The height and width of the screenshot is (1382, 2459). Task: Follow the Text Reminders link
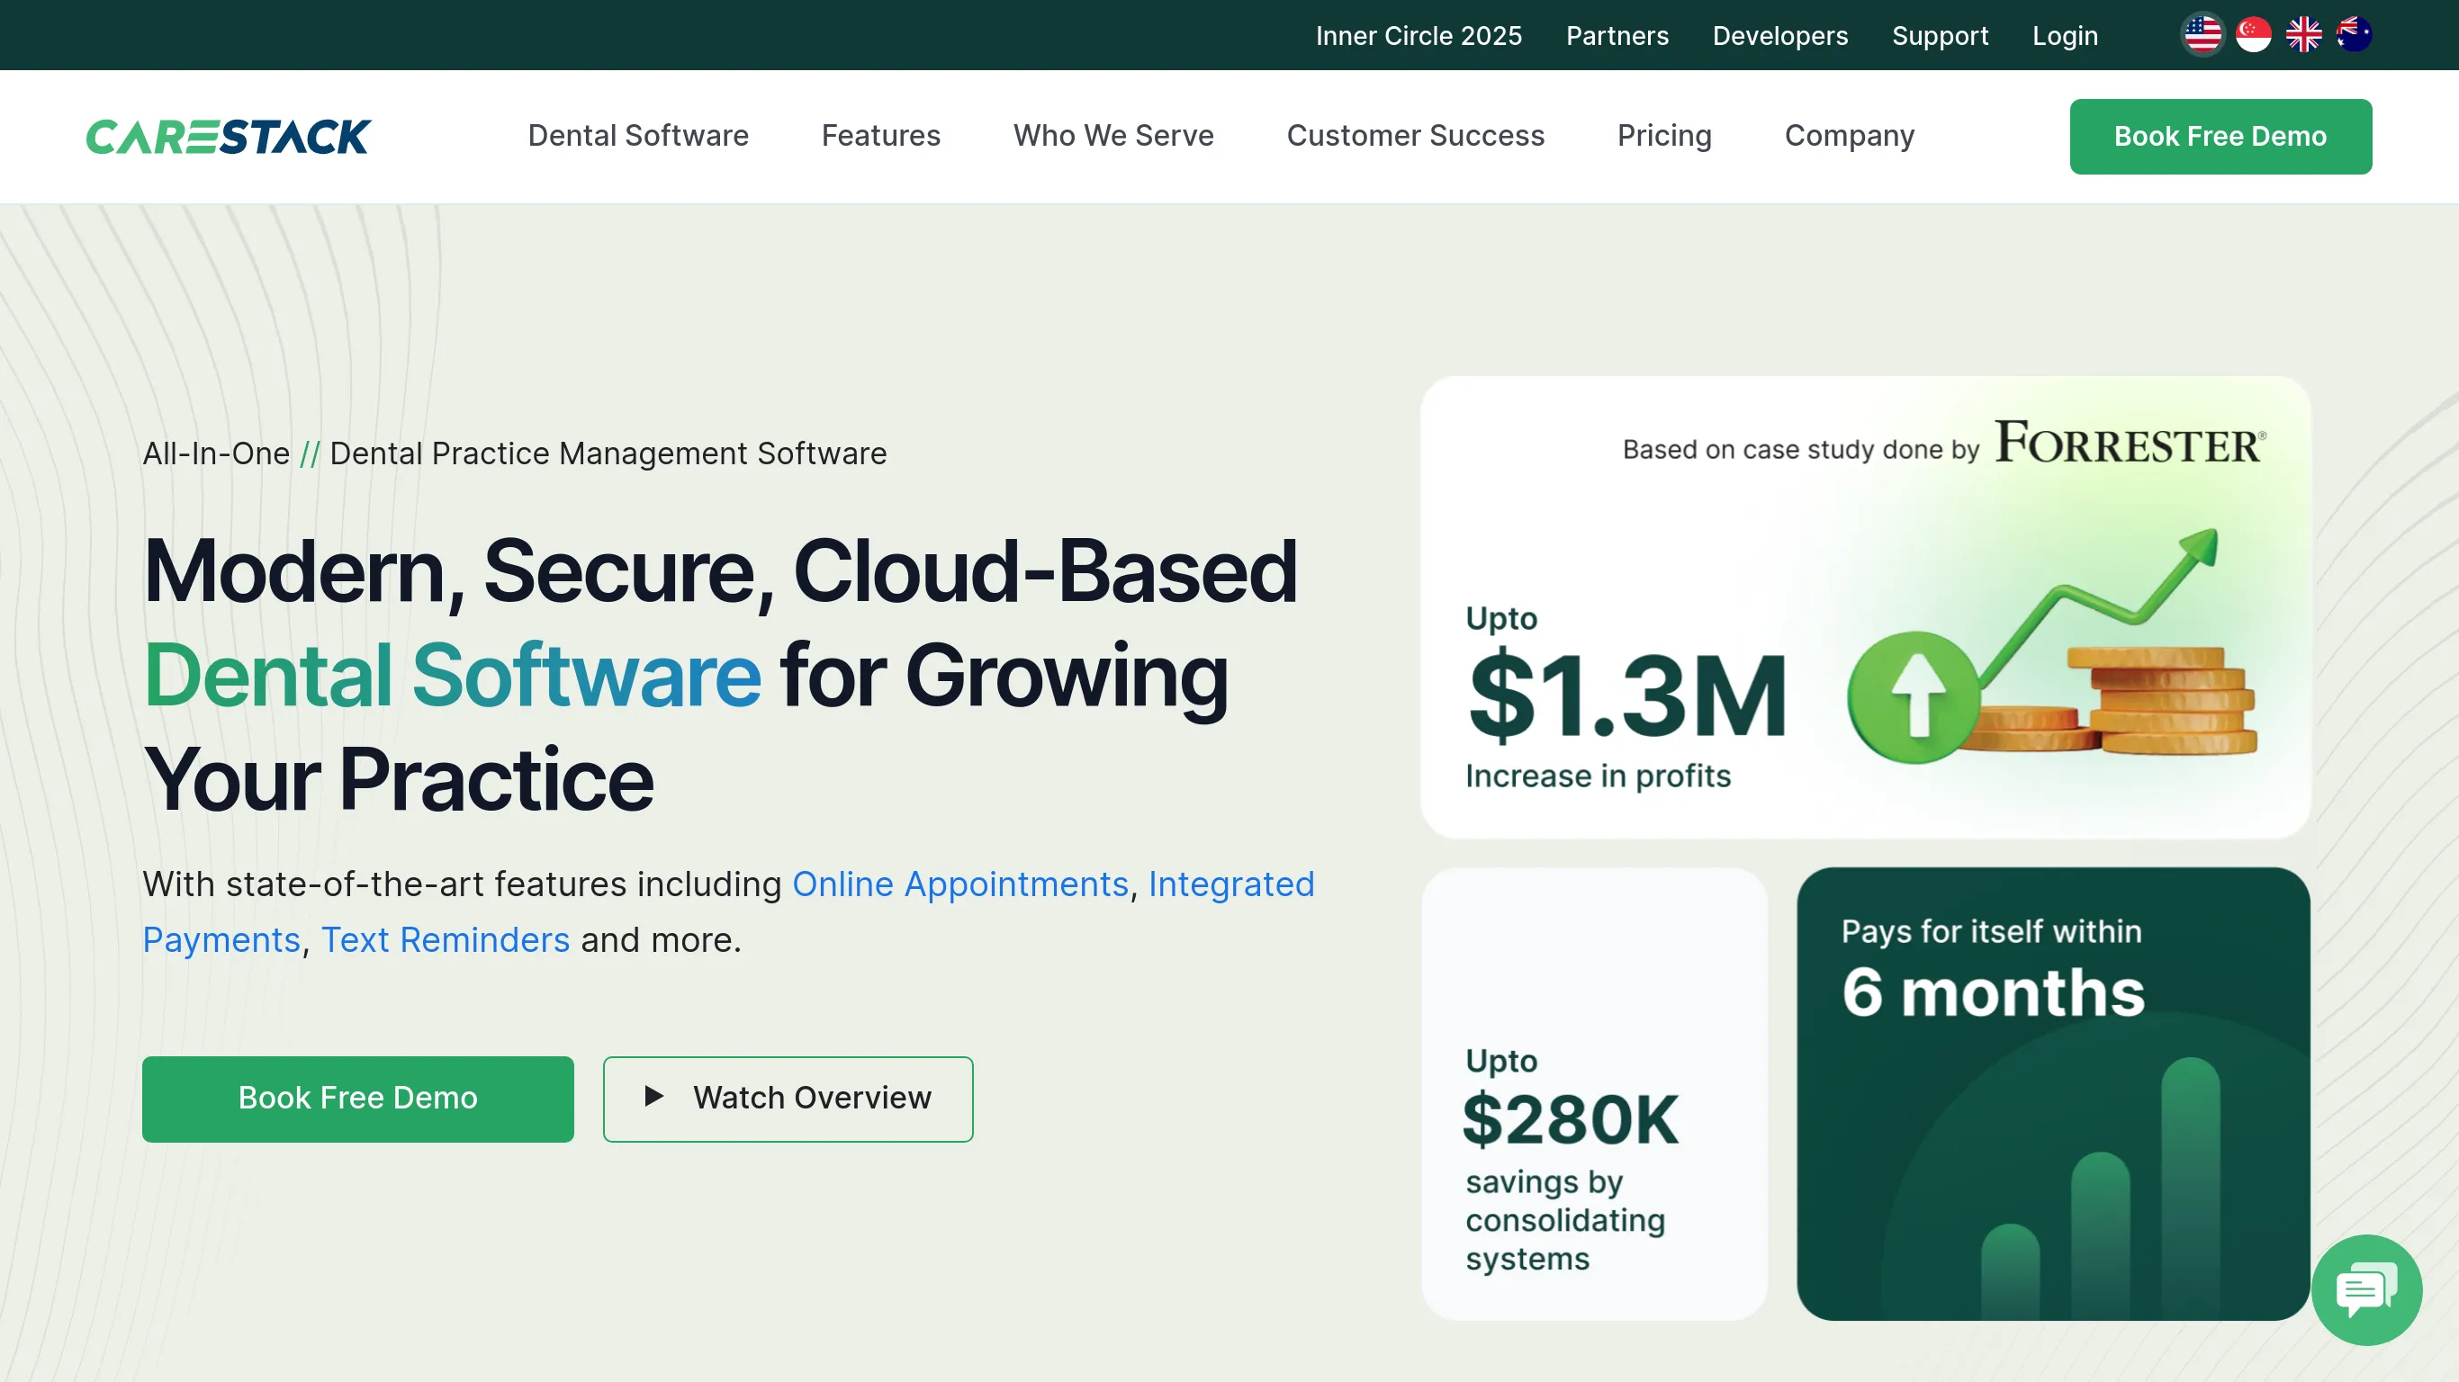tap(445, 940)
